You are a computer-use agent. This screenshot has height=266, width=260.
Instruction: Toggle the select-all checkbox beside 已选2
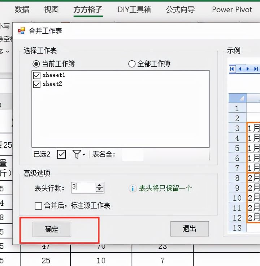pos(61,154)
